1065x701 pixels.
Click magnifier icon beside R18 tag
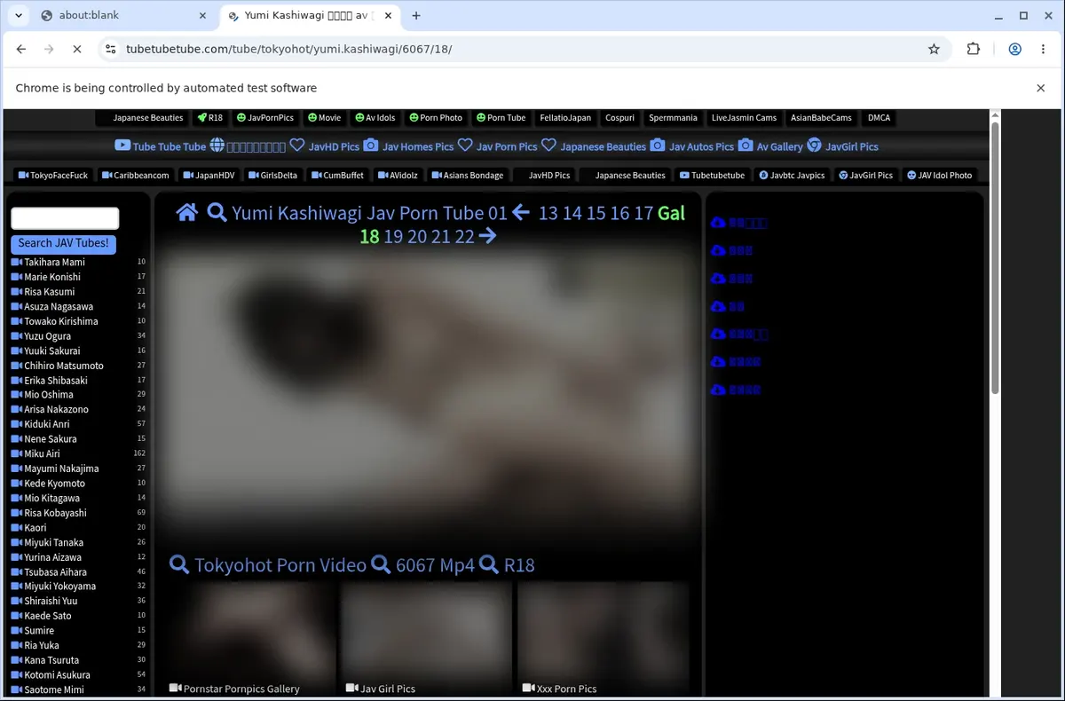(x=489, y=564)
